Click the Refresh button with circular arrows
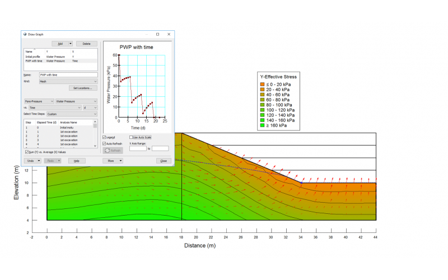This screenshot has width=448, height=280. click(113, 150)
